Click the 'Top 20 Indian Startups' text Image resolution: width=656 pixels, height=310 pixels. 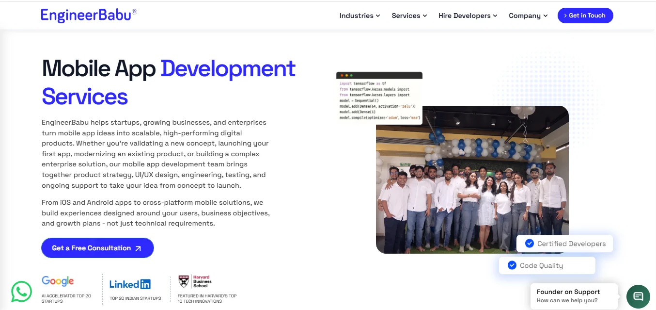coord(136,298)
